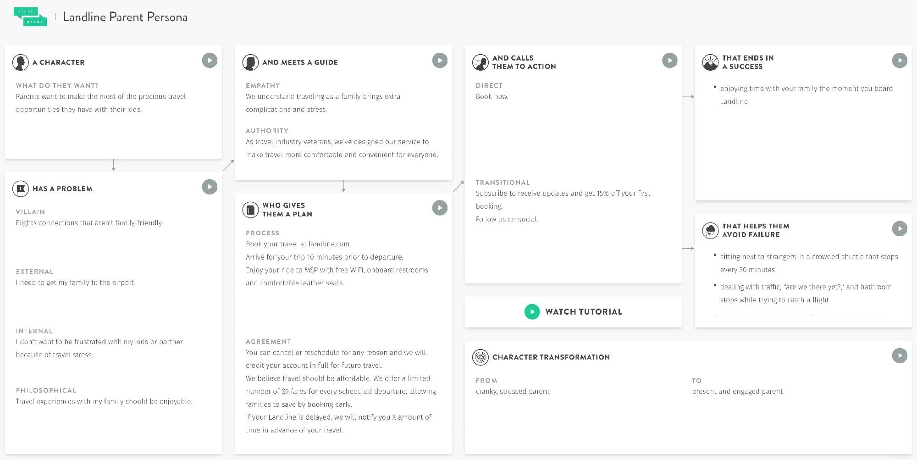The image size is (917, 460).
Task: Play the And Calls Them To Action video
Action: 670,61
